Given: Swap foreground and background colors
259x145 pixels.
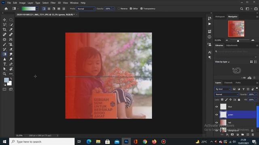Looking at the screenshot, I should click(11, 79).
